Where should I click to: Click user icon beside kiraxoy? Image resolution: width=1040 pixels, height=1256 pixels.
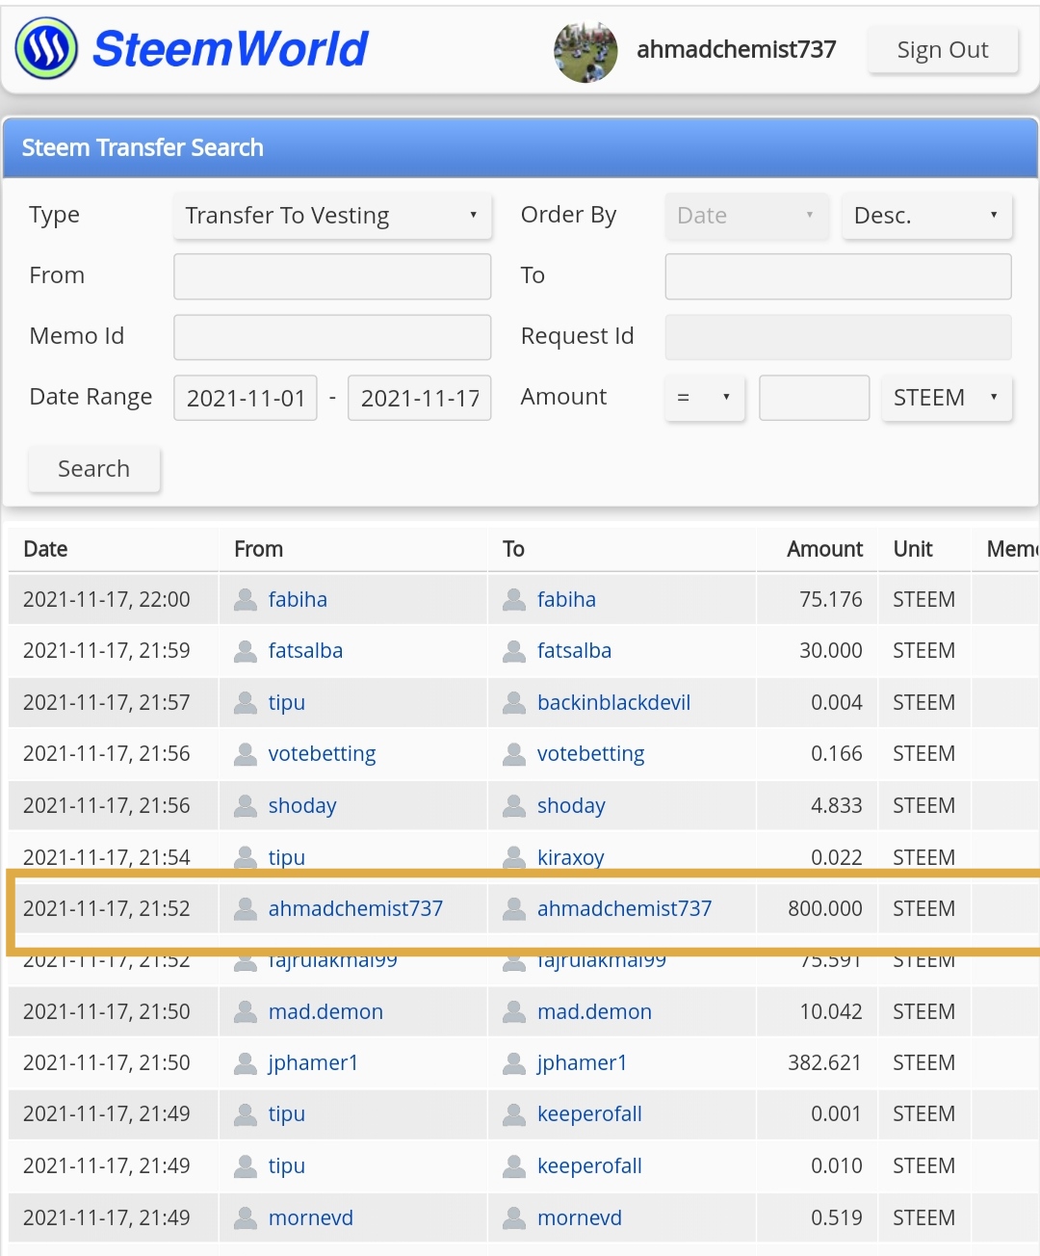point(514,856)
